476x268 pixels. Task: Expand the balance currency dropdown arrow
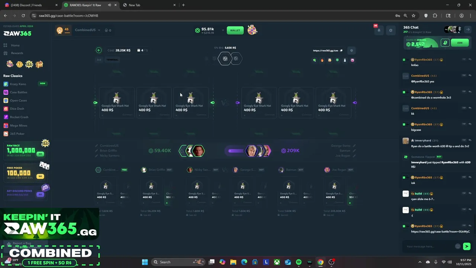tap(223, 31)
